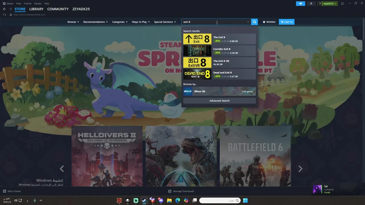The width and height of the screenshot is (365, 205).
Task: Clear the search text with X
Action: pos(248,22)
